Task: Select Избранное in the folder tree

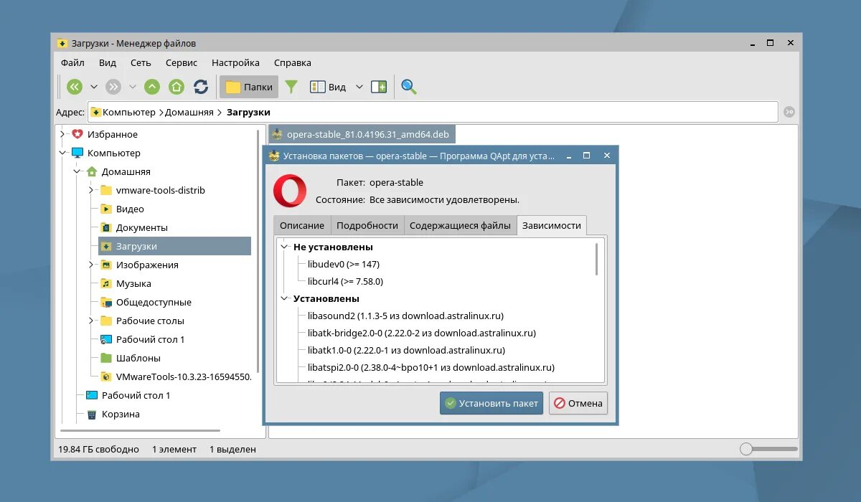Action: pyautogui.click(x=112, y=134)
